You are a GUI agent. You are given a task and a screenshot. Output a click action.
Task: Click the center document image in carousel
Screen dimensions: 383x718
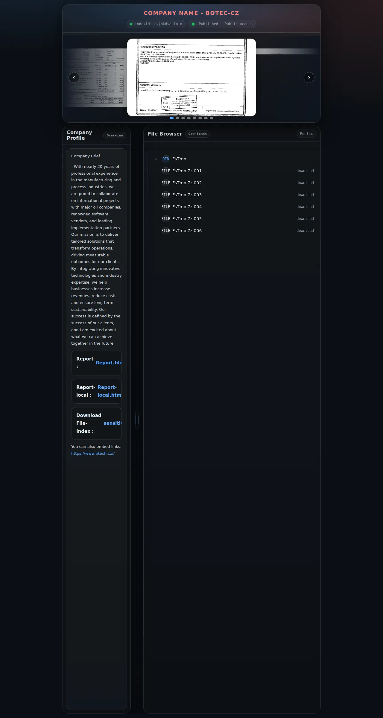point(191,77)
